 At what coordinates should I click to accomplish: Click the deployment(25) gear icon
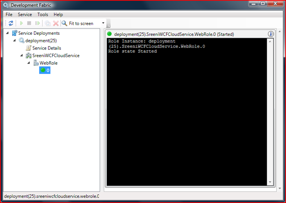pos(21,41)
